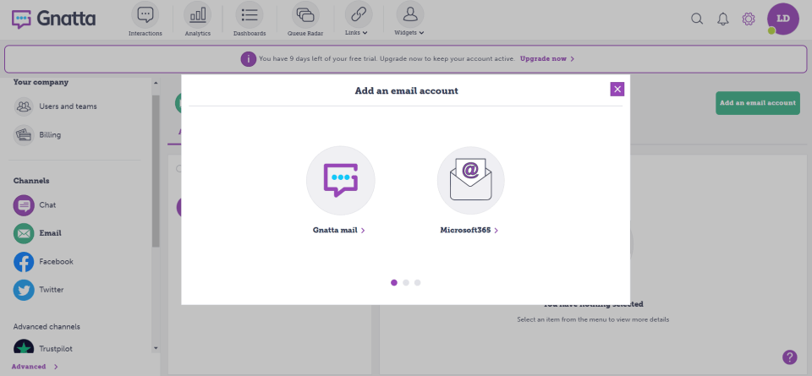The height and width of the screenshot is (376, 812).
Task: Open the LD user avatar menu
Action: click(783, 19)
